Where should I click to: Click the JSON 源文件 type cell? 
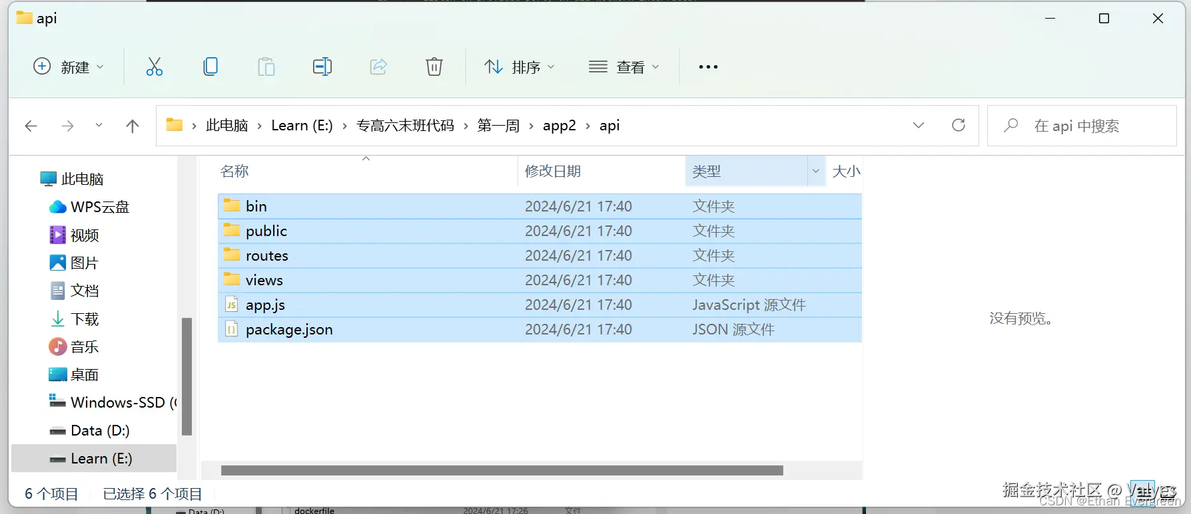(x=733, y=329)
